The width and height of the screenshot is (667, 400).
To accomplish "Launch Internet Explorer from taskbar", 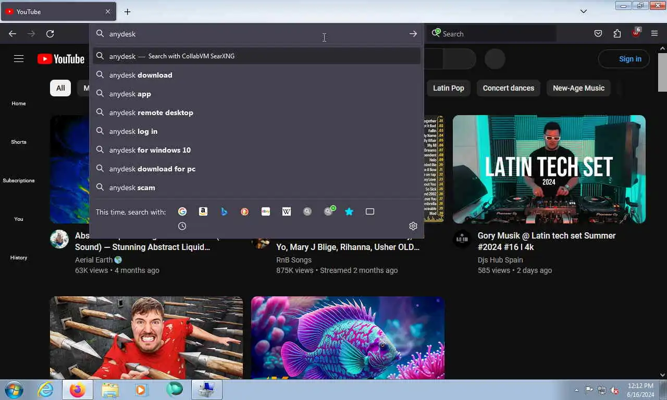I will [x=45, y=390].
